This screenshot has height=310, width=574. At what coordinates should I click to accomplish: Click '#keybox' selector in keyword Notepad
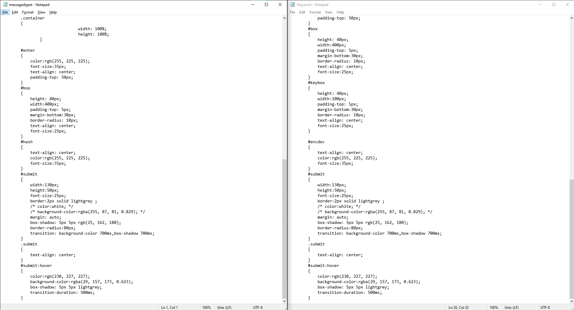click(316, 83)
